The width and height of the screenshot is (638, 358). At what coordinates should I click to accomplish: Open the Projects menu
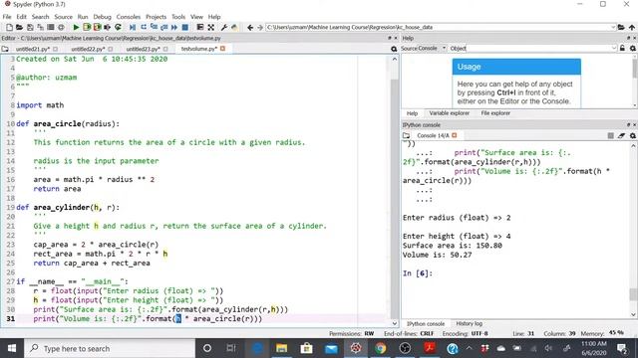coord(157,17)
